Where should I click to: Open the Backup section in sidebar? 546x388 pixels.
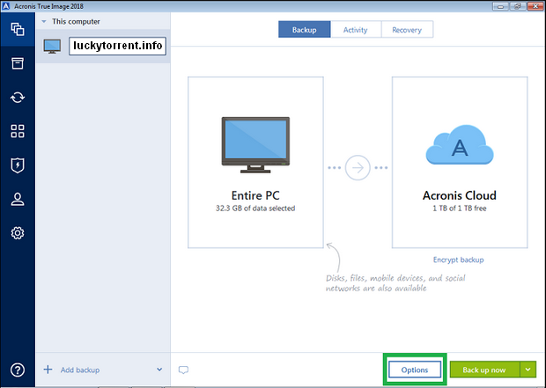click(x=18, y=29)
